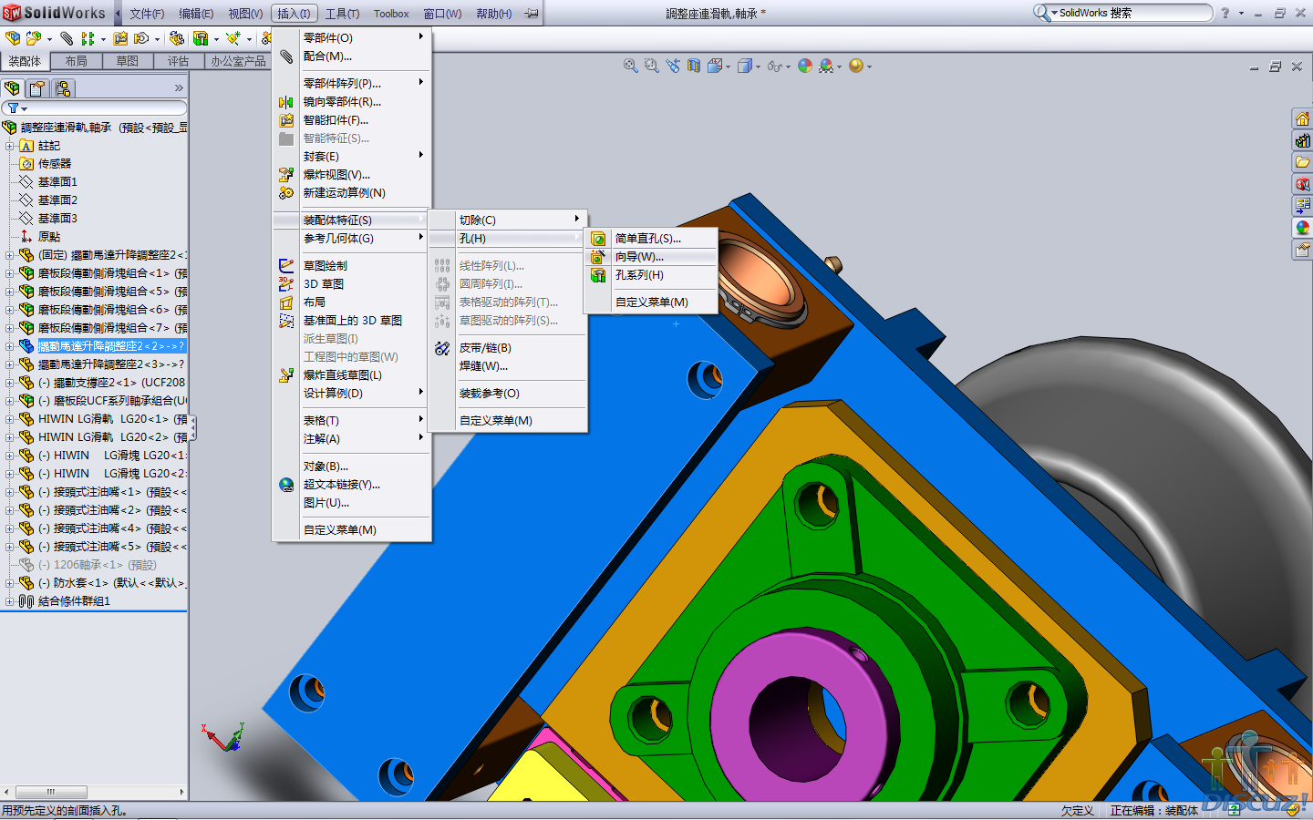Image resolution: width=1313 pixels, height=820 pixels.
Task: Click the pin icon on menu bar
Action: point(531,14)
